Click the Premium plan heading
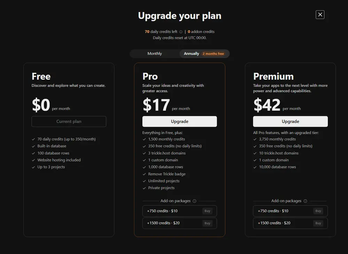The image size is (348, 254). tap(273, 76)
